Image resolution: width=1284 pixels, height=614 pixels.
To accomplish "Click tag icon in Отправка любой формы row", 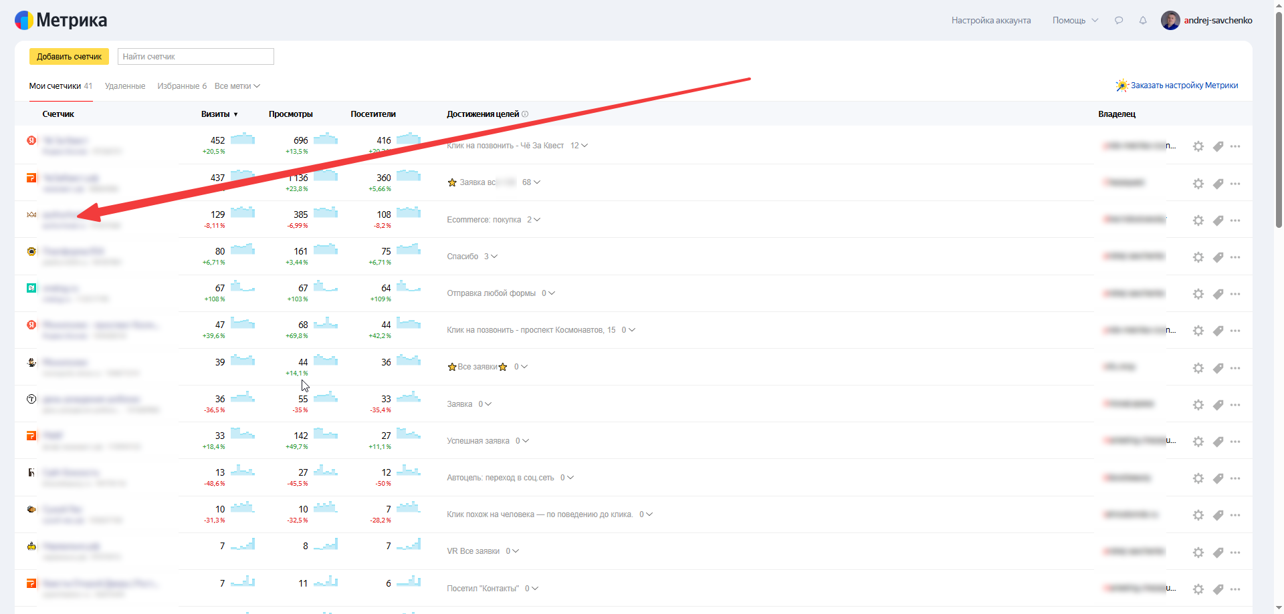I will pyautogui.click(x=1218, y=294).
